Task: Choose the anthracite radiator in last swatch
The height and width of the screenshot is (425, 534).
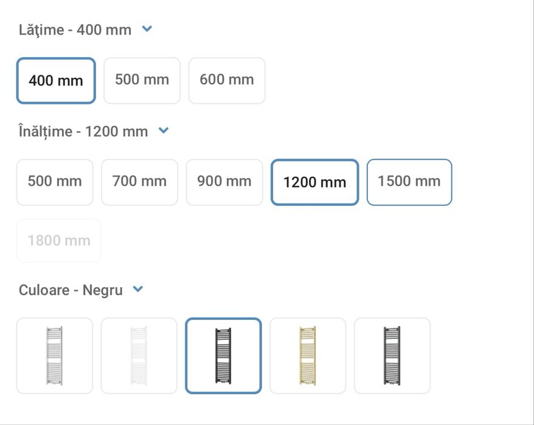Action: coord(392,356)
